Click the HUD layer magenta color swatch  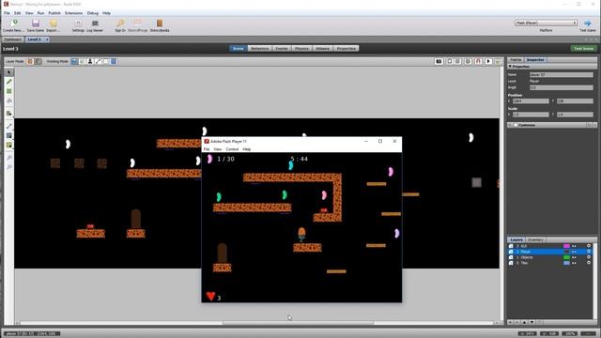coord(566,246)
